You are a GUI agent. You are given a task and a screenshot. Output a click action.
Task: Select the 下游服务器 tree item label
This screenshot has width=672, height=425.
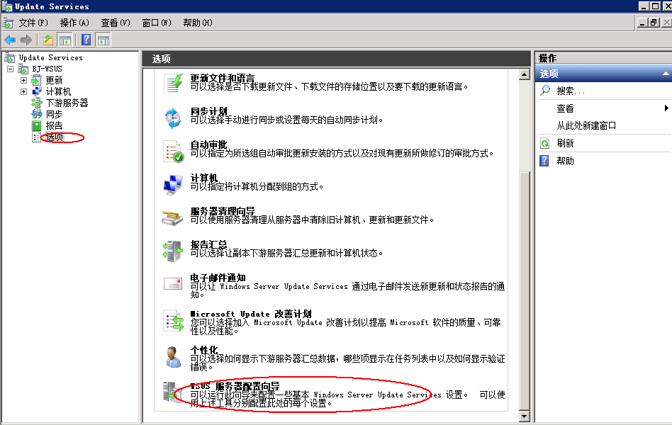pyautogui.click(x=67, y=103)
